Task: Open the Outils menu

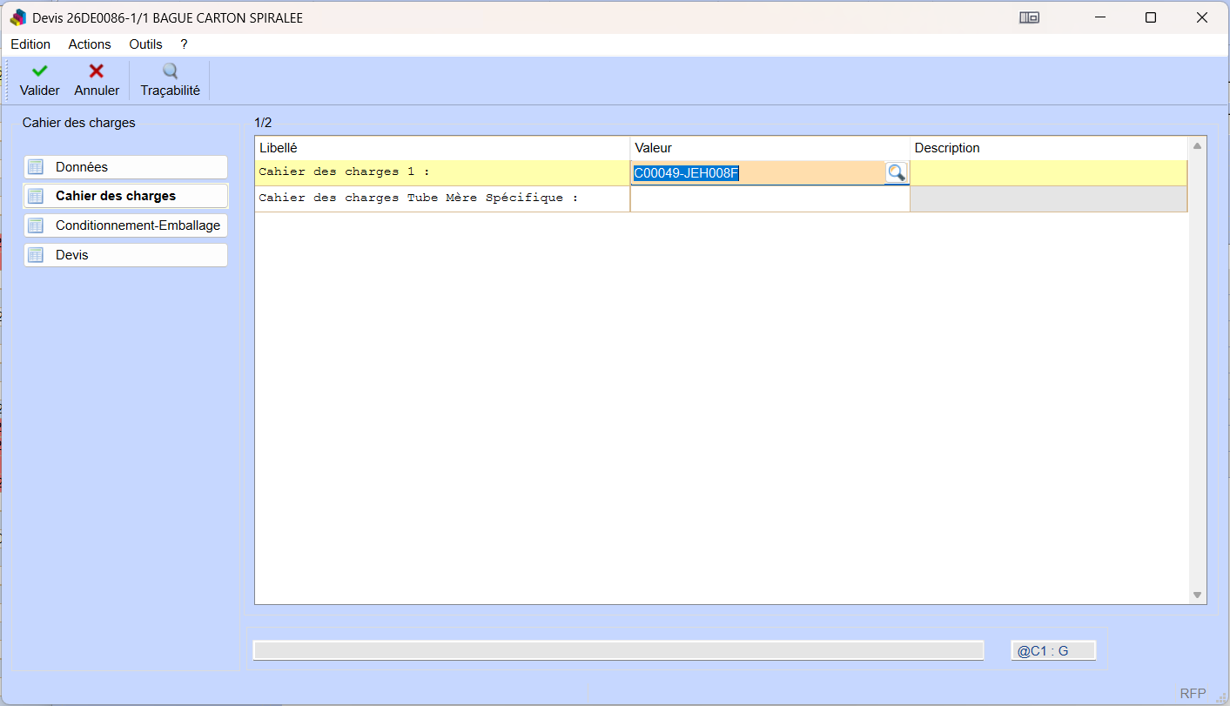Action: [145, 44]
